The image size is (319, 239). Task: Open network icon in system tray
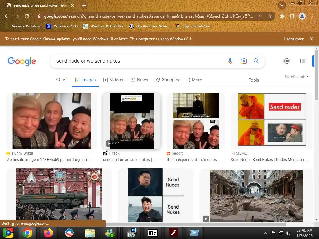pyautogui.click(x=281, y=233)
